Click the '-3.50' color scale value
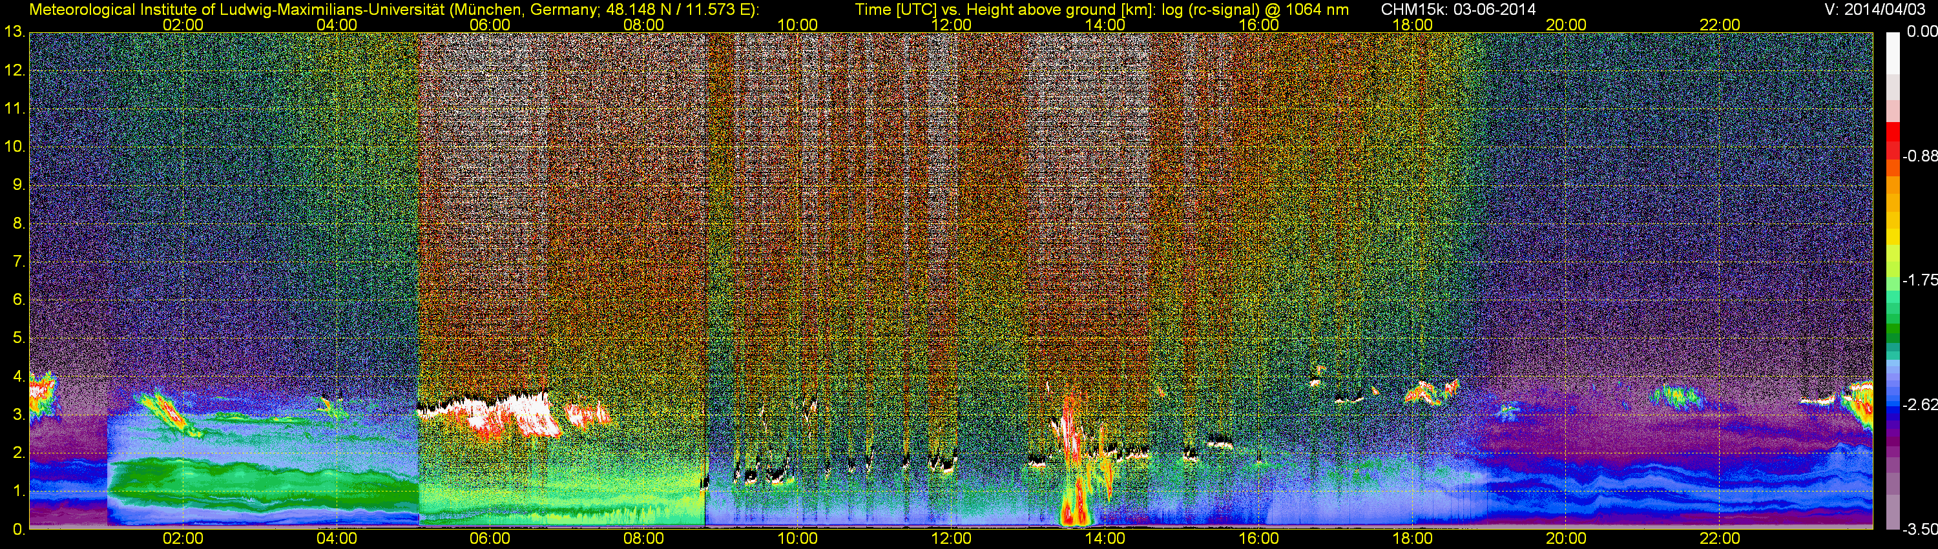Viewport: 1938px width, 549px height. click(1919, 530)
